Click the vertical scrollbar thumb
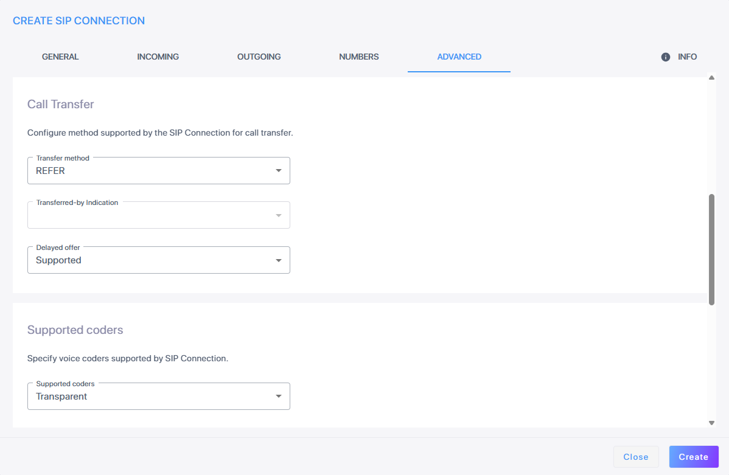Image resolution: width=729 pixels, height=475 pixels. pyautogui.click(x=712, y=249)
